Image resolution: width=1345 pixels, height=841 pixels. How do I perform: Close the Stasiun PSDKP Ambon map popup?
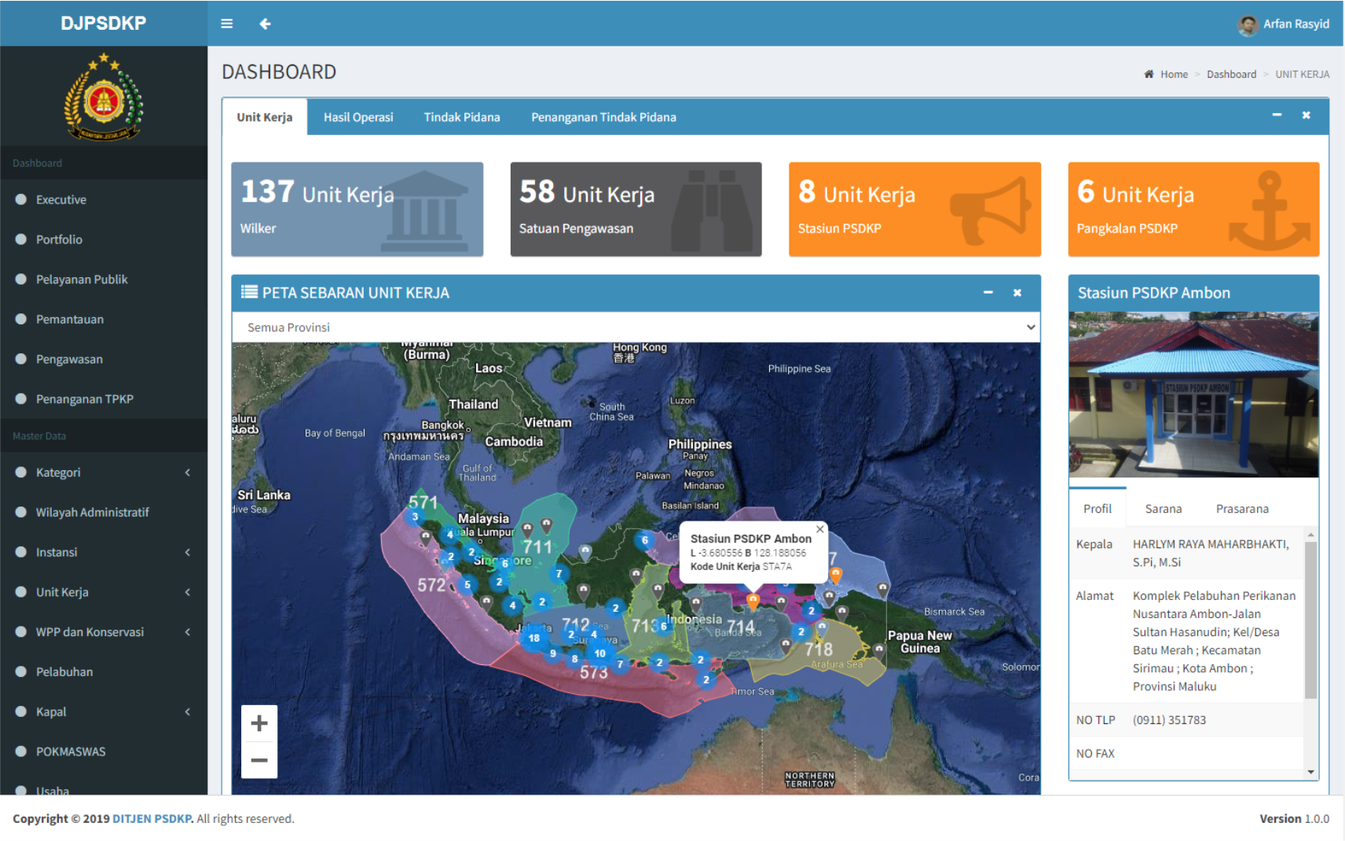pyautogui.click(x=819, y=529)
